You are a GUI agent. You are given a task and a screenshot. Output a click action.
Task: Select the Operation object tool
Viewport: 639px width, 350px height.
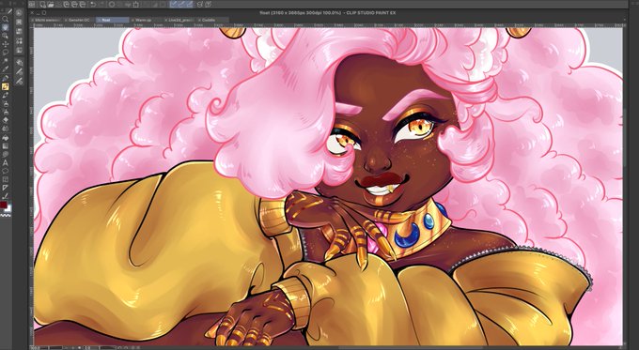[x=6, y=36]
